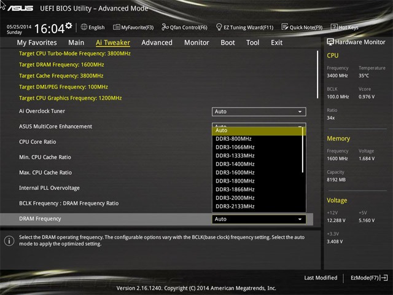Show Hot Keys question mark icon

pyautogui.click(x=334, y=27)
